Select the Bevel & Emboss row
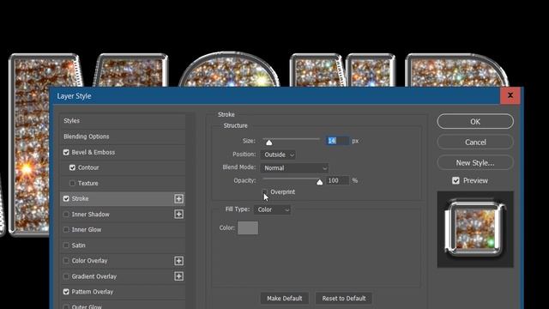549x309 pixels. coord(123,153)
